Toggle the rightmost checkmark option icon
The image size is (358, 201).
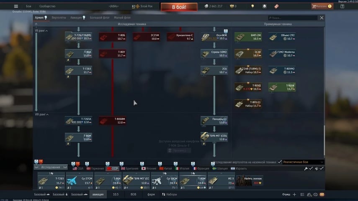(x=322, y=168)
